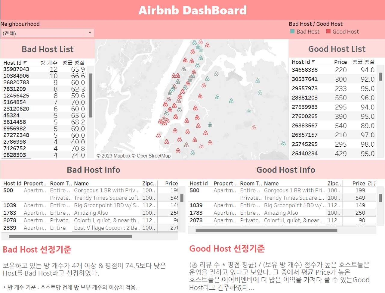385x293 pixels.
Task: Select host 23120620 in Bad Host List
Action: 16,109
